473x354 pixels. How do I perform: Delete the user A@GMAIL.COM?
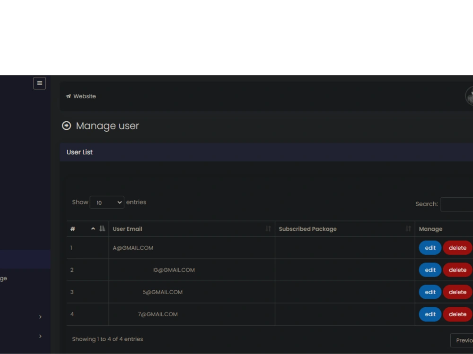point(457,248)
